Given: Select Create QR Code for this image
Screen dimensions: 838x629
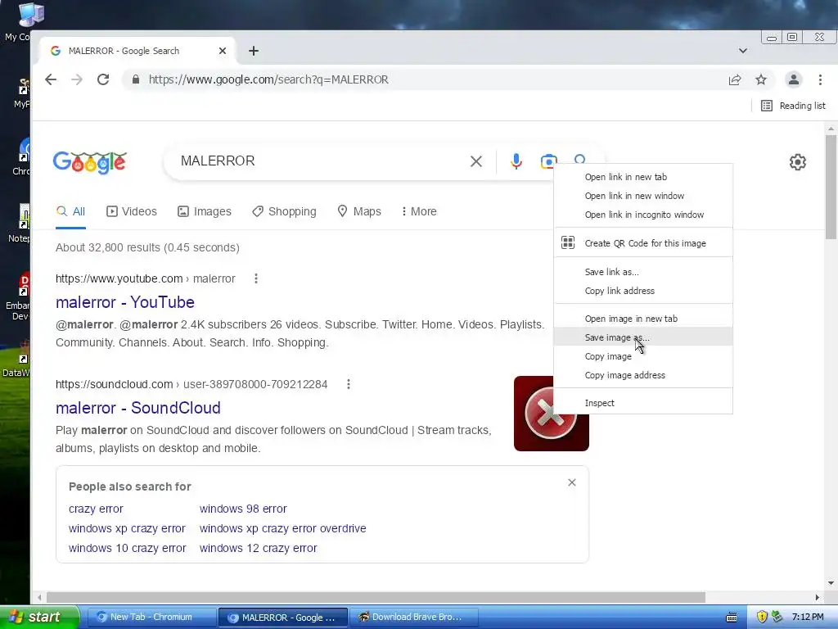Looking at the screenshot, I should 643,243.
